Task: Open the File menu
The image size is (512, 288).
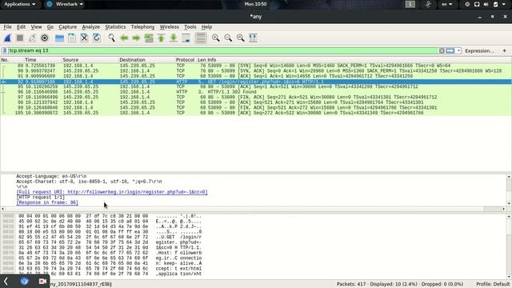Action: tap(7, 26)
